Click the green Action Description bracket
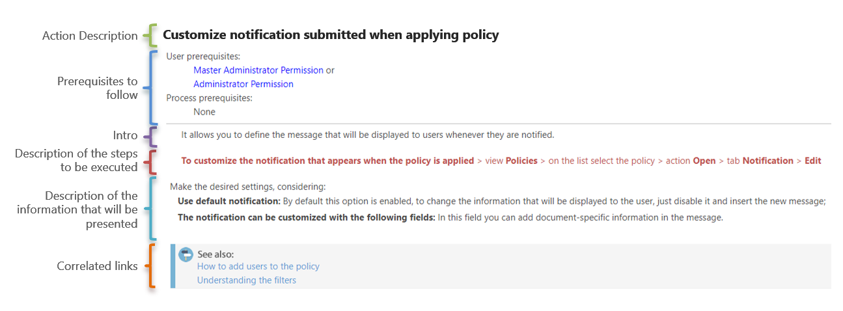Image resolution: width=843 pixels, height=311 pixels. point(151,36)
